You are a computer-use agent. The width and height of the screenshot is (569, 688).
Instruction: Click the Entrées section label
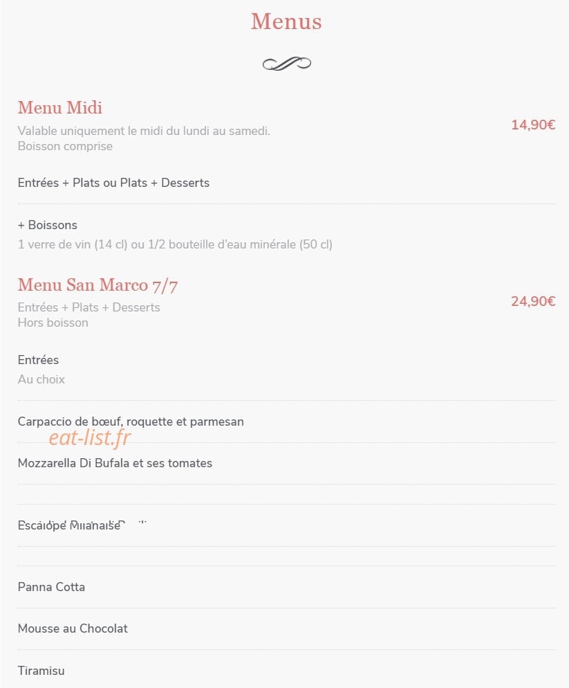[38, 360]
